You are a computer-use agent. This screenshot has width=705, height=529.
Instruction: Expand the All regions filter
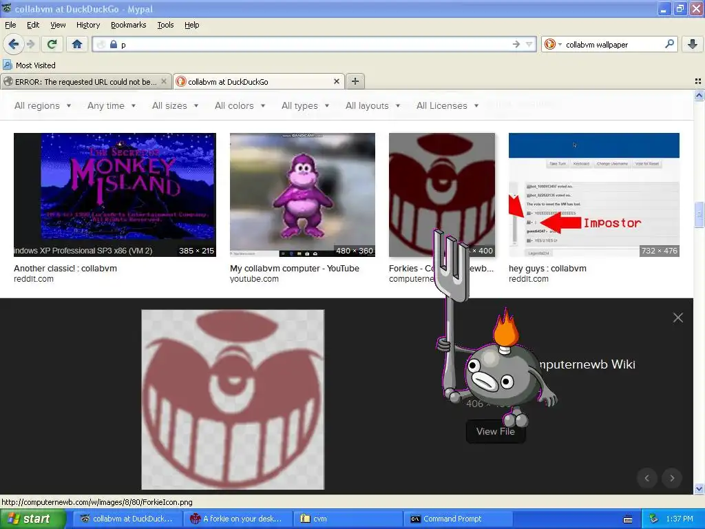tap(43, 105)
